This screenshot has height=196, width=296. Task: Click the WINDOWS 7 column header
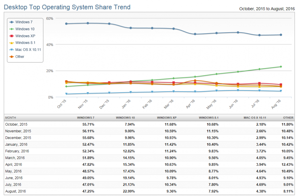pos(86,117)
